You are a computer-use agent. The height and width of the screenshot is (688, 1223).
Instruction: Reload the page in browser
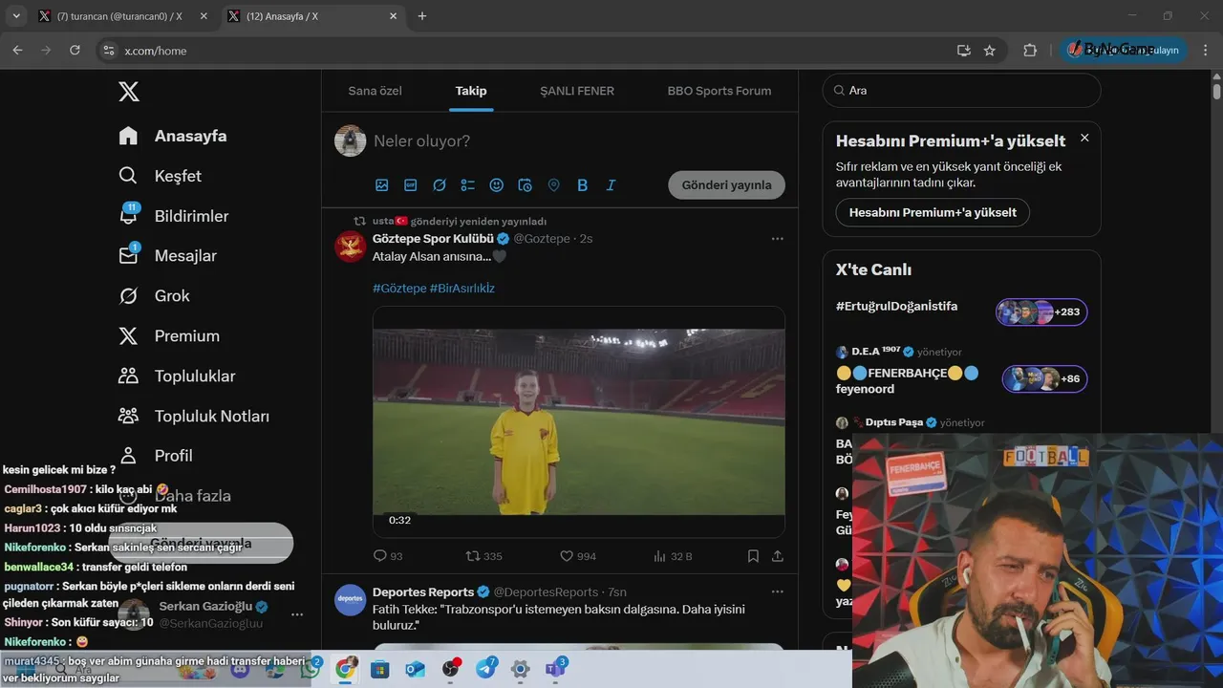tap(75, 51)
